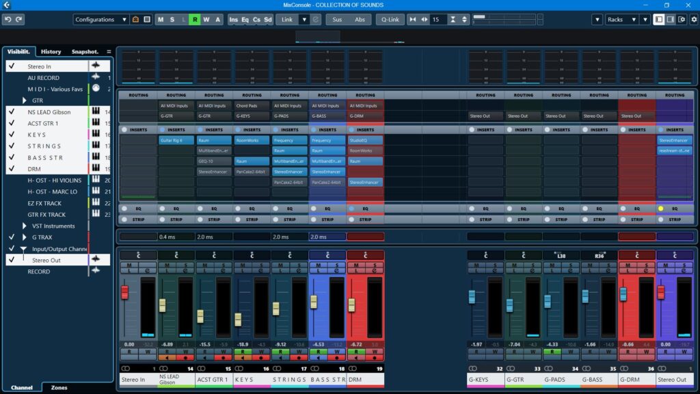Open the MixConsole settings gear icon
This screenshot has height=394, width=700.
(692, 19)
